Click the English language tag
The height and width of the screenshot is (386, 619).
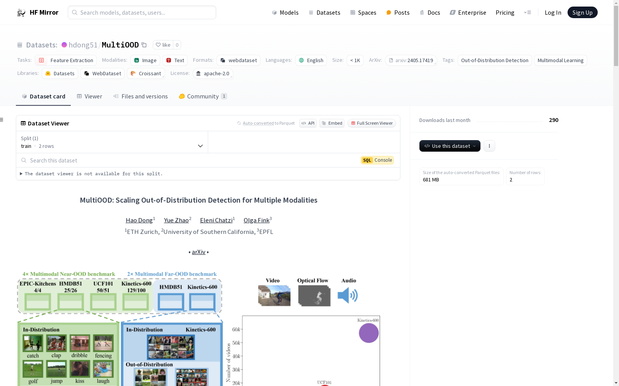pos(311,60)
